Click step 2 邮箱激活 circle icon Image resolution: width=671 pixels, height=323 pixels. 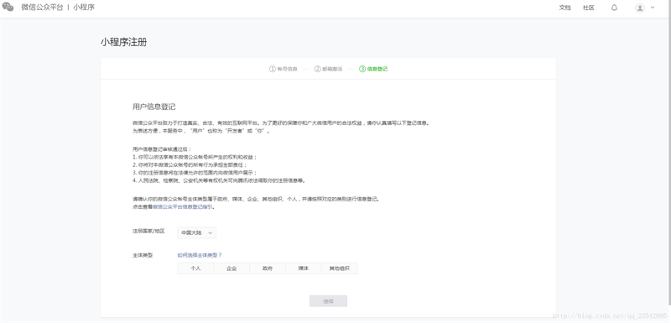point(318,69)
